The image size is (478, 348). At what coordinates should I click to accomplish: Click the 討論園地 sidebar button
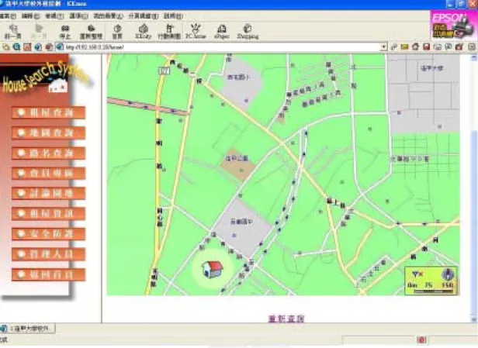point(48,193)
